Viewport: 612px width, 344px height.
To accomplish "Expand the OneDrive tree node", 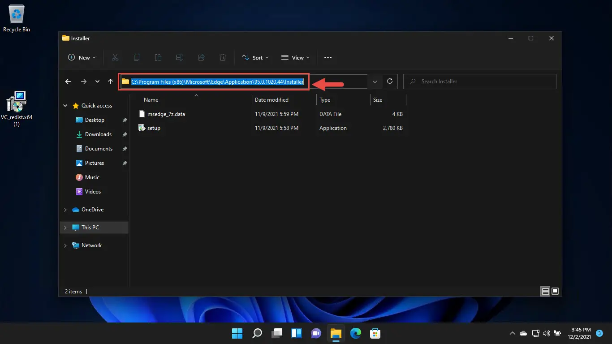I will click(65, 210).
